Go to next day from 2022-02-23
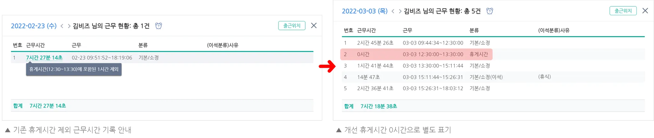The width and height of the screenshot is (654, 138). coord(69,26)
